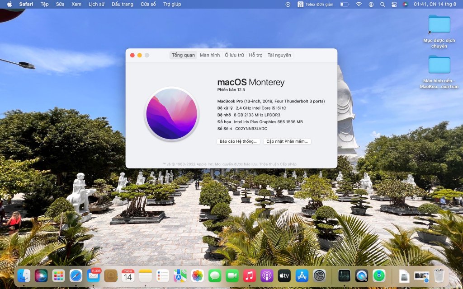Click the Phiên bản 12.5 version text
The image size is (463, 289).
(231, 90)
